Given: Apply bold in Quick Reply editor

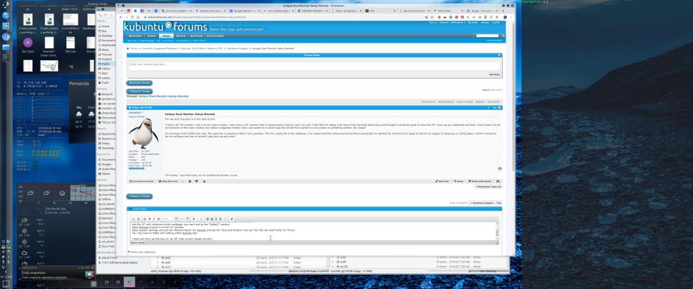Looking at the screenshot, I should click(150, 219).
